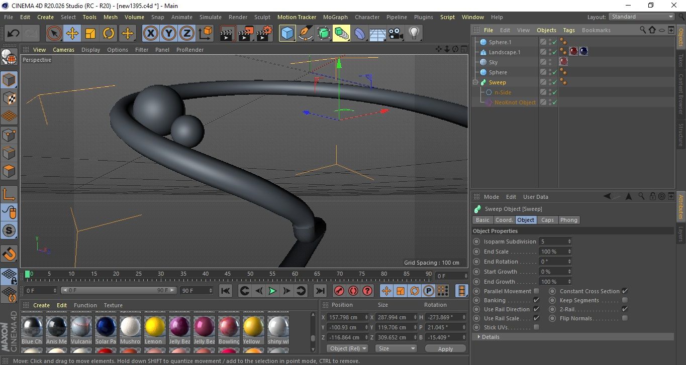Open the Size mode dropdown
Image resolution: width=686 pixels, height=365 pixels.
397,348
